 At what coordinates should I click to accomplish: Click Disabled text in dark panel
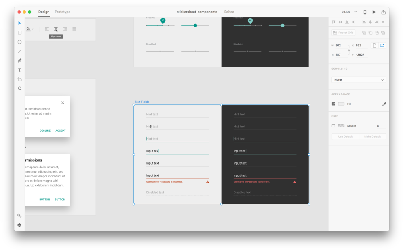[243, 192]
